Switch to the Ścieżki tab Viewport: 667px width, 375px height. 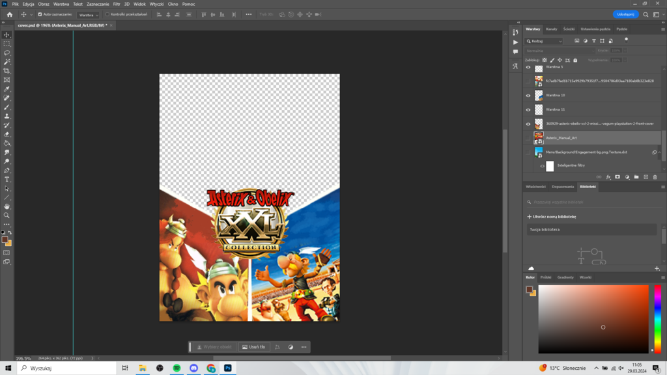(569, 29)
